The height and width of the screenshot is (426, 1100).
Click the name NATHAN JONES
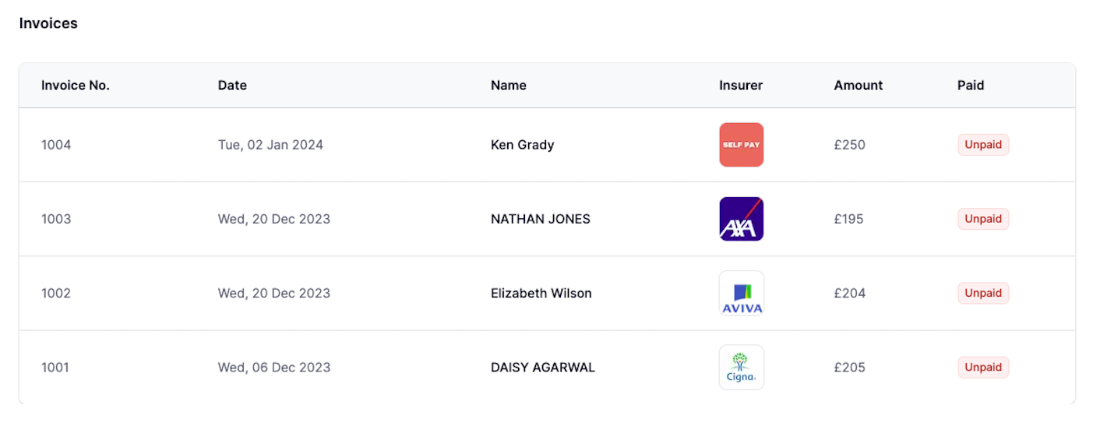click(541, 219)
